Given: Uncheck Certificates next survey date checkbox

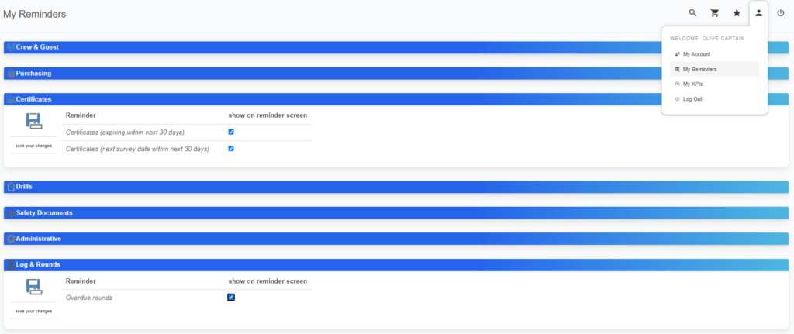Looking at the screenshot, I should click(x=231, y=149).
